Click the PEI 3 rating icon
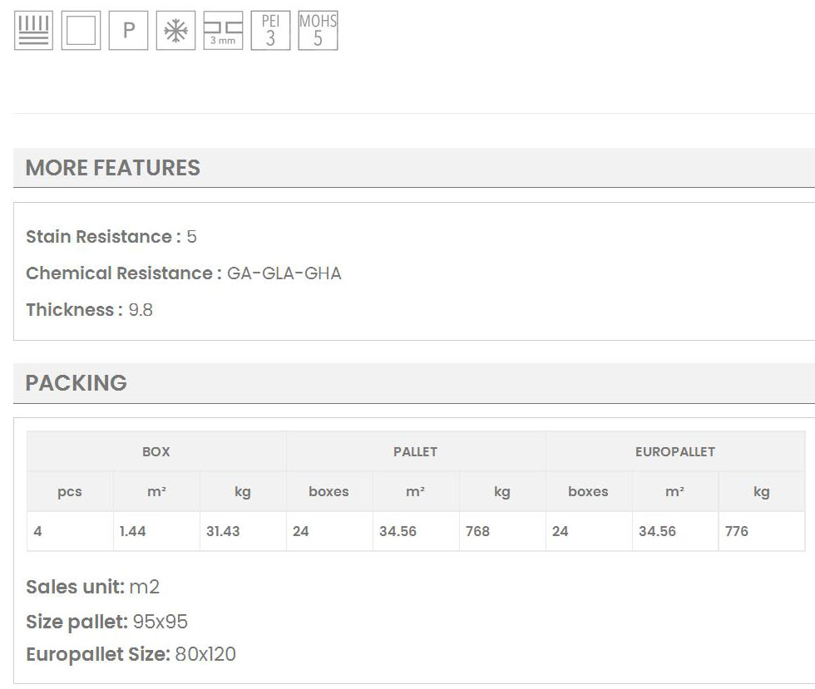This screenshot has height=689, width=815. coord(270,31)
